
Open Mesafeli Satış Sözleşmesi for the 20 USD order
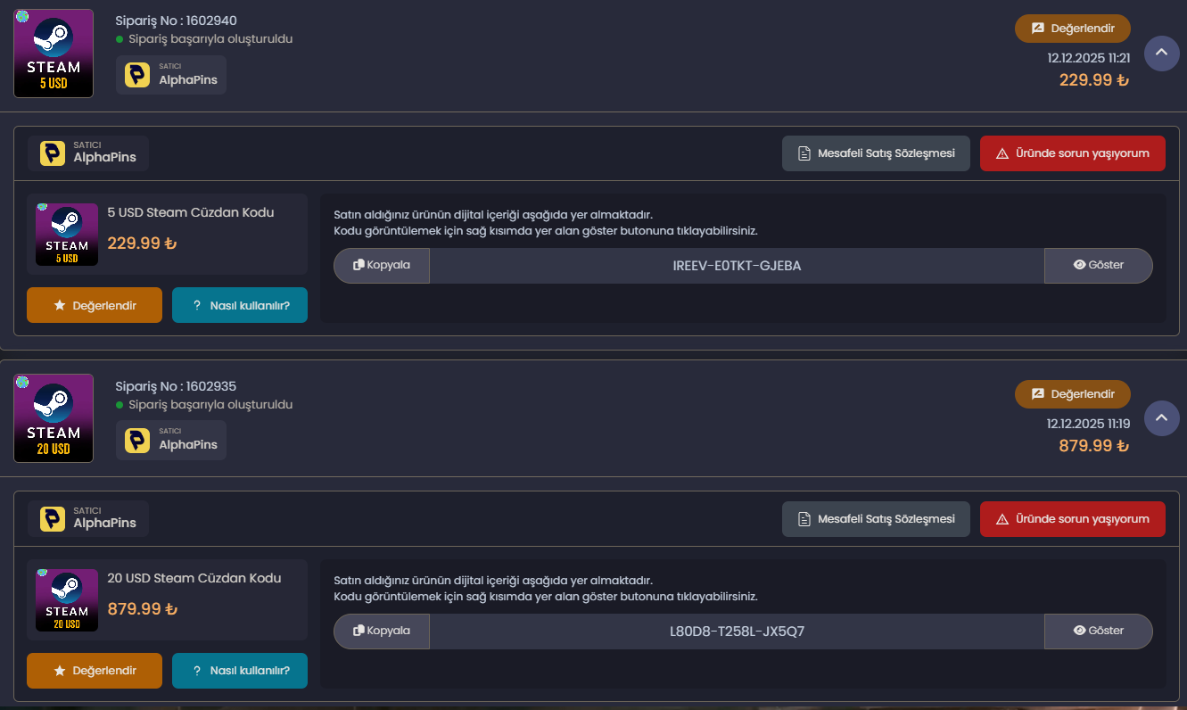point(876,519)
